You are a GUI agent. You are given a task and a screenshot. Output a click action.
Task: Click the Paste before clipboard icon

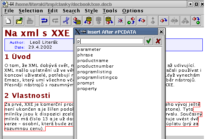88,21
